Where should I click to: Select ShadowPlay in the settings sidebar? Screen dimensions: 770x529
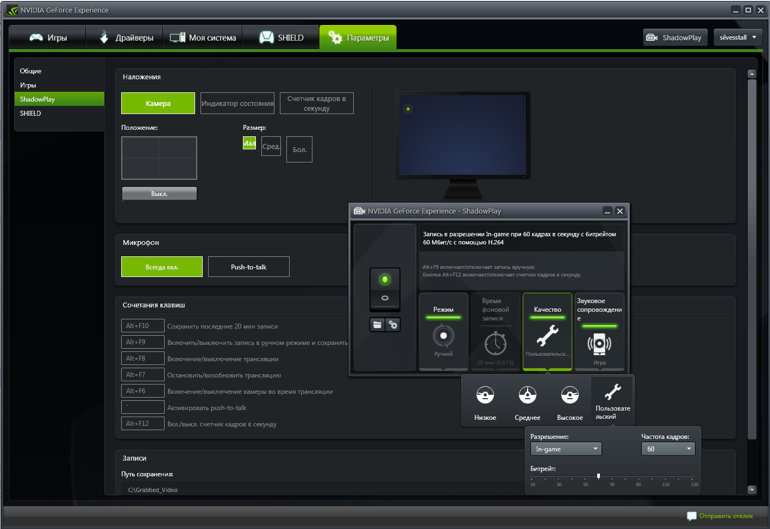point(59,99)
